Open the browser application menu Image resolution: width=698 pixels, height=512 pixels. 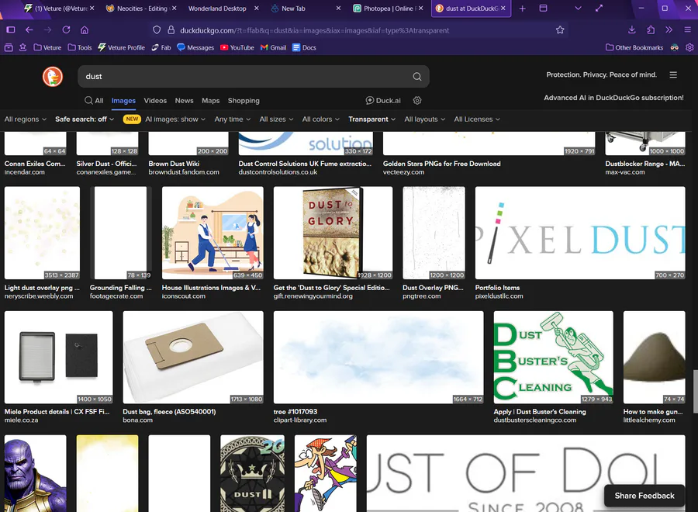coord(688,29)
